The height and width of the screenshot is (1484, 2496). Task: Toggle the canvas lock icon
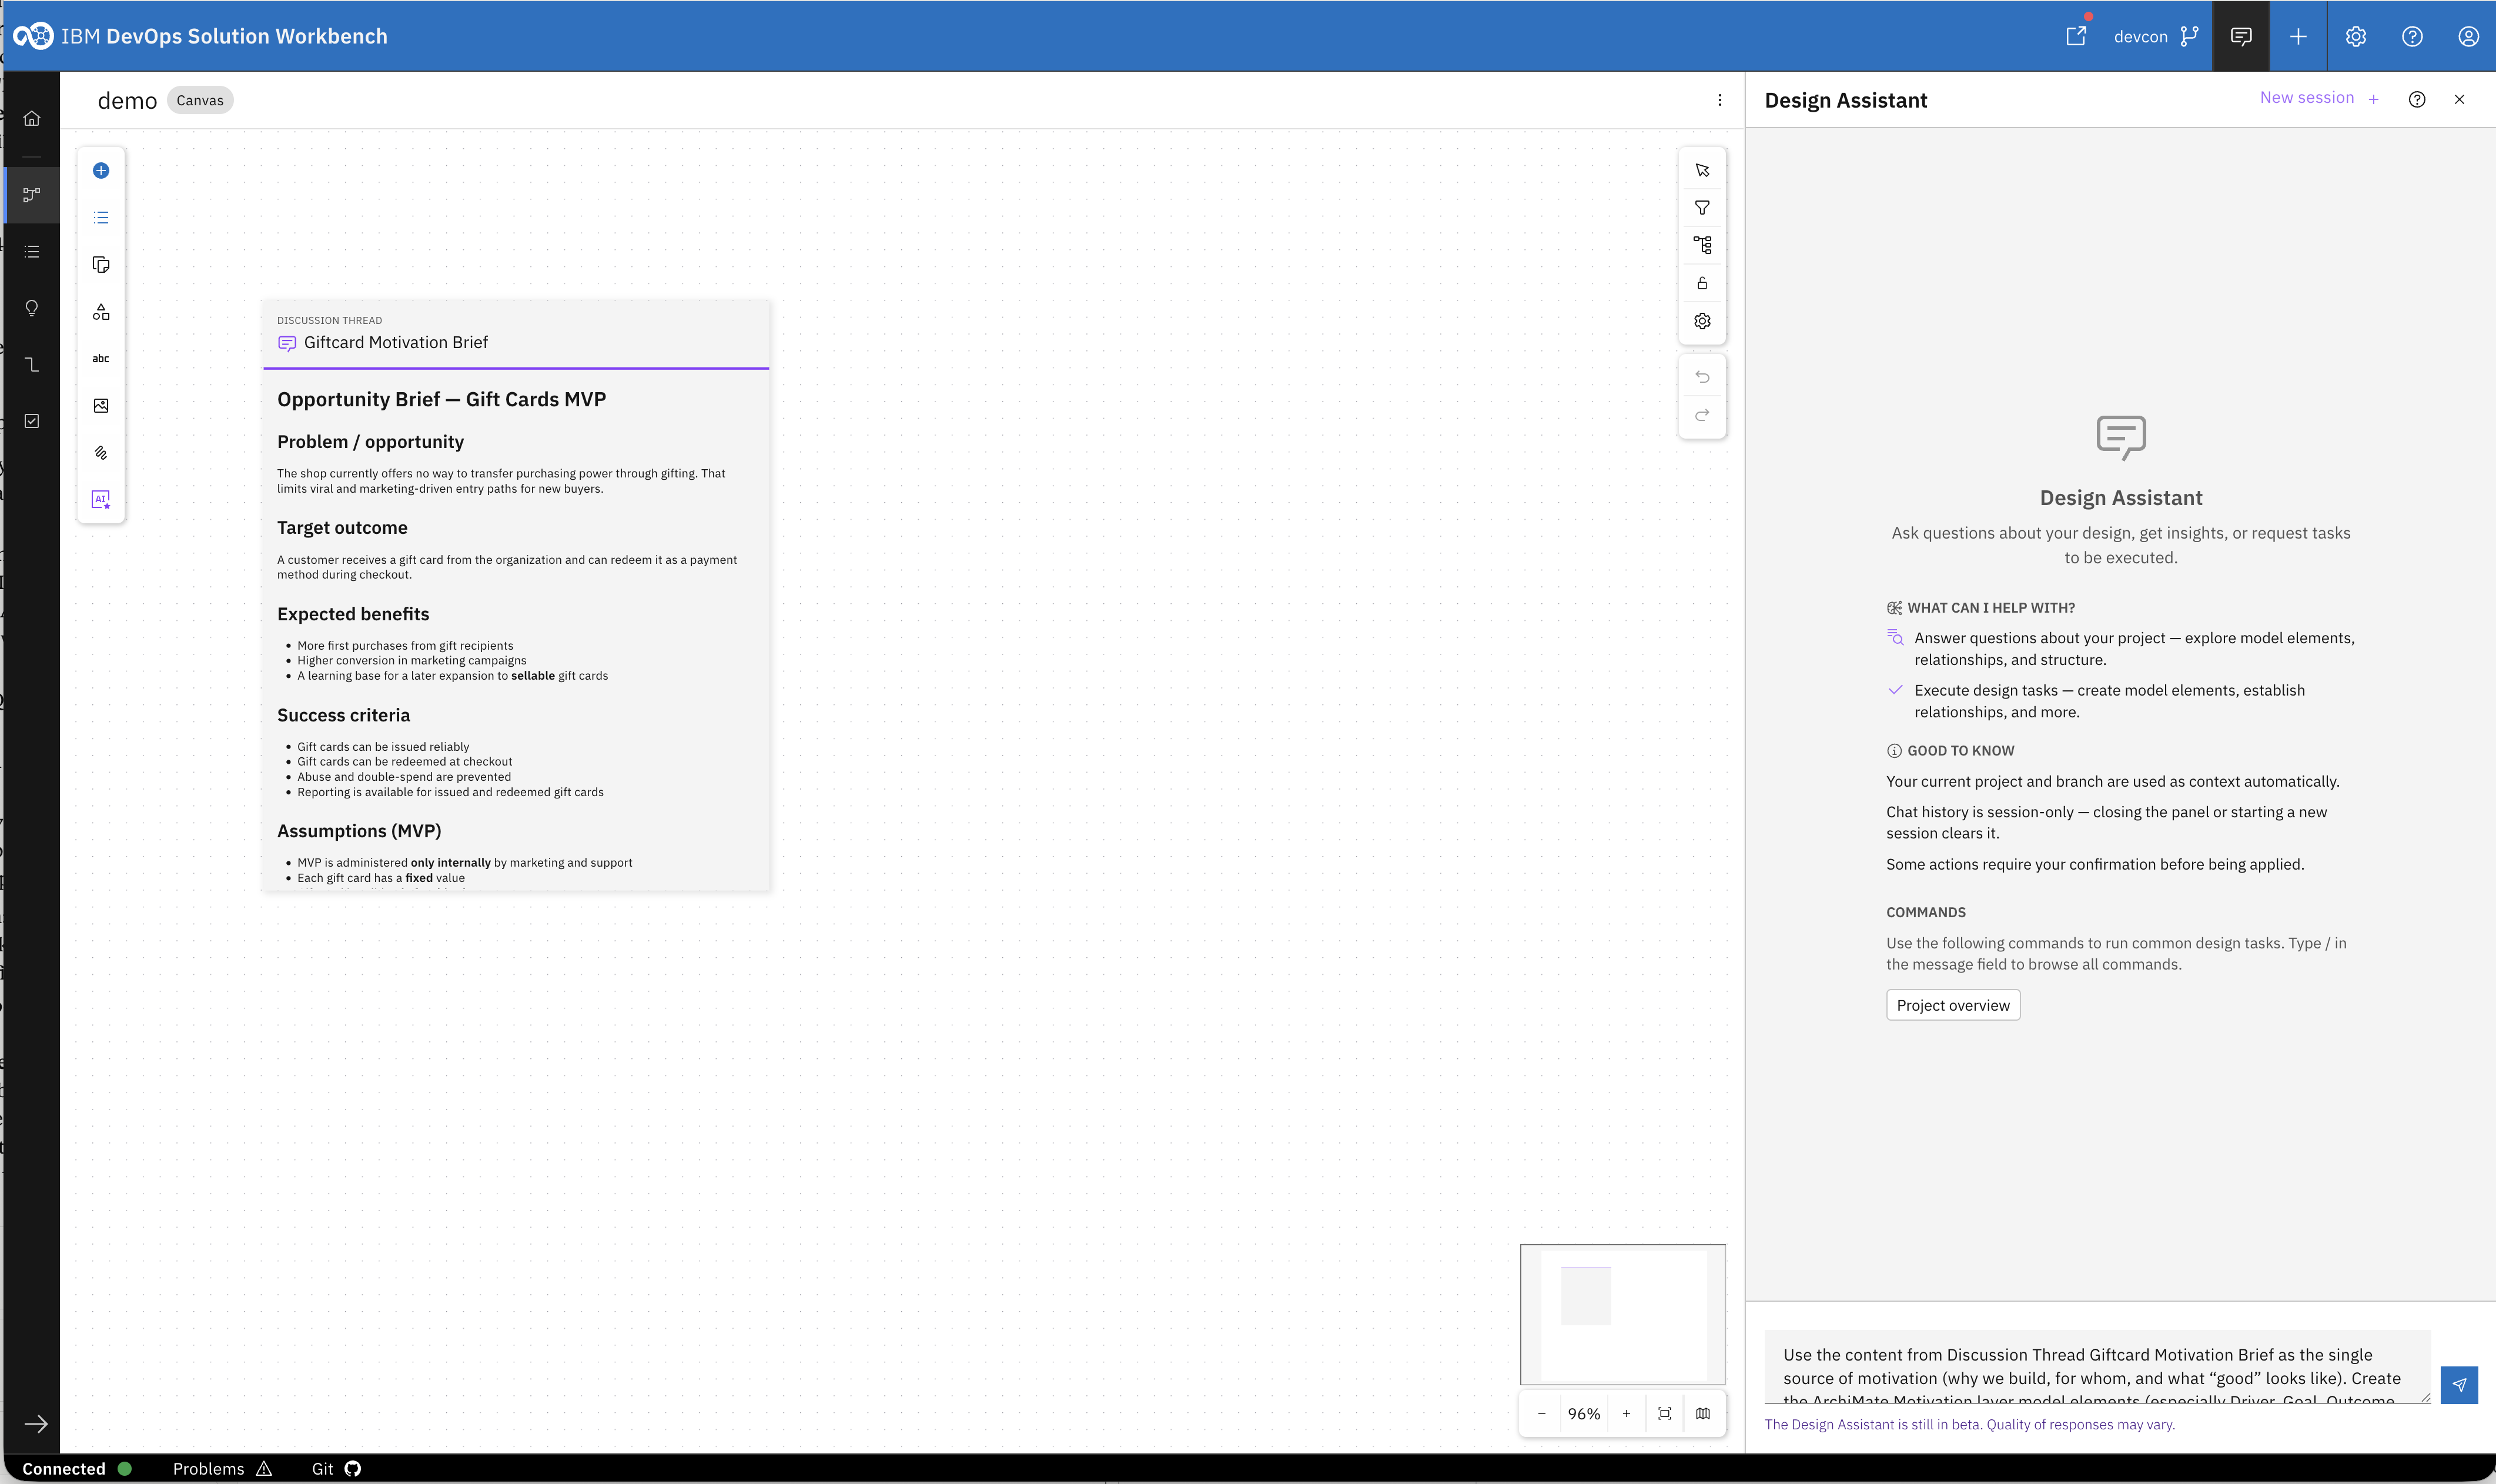pos(1702,283)
